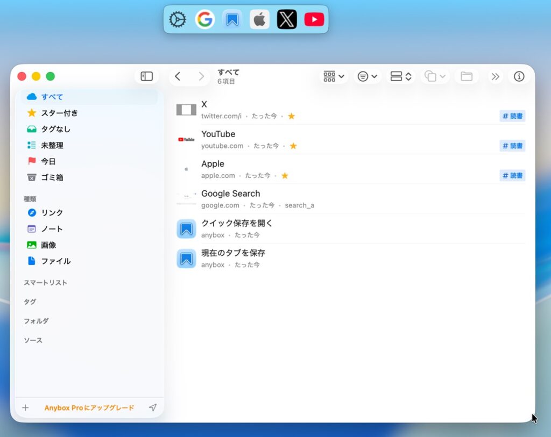Select the スター付き sidebar item

click(x=59, y=113)
